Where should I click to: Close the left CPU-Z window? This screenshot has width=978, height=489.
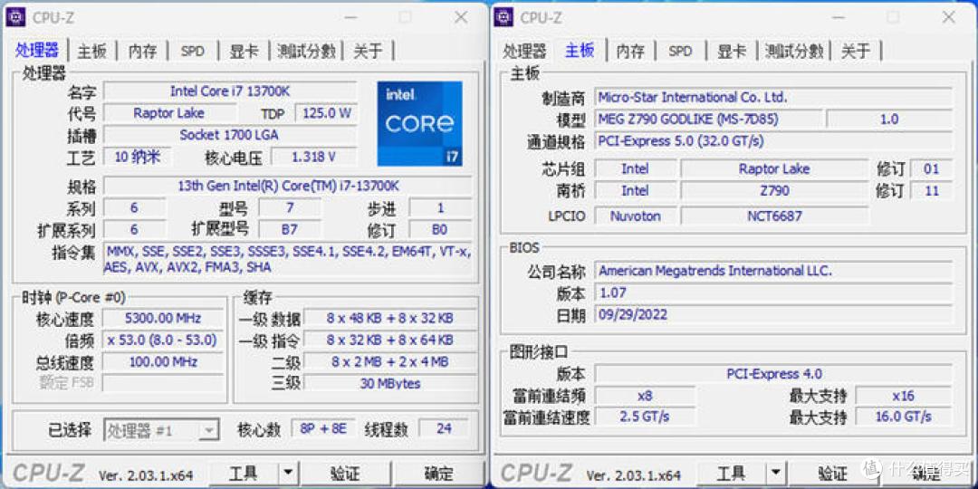(x=460, y=17)
